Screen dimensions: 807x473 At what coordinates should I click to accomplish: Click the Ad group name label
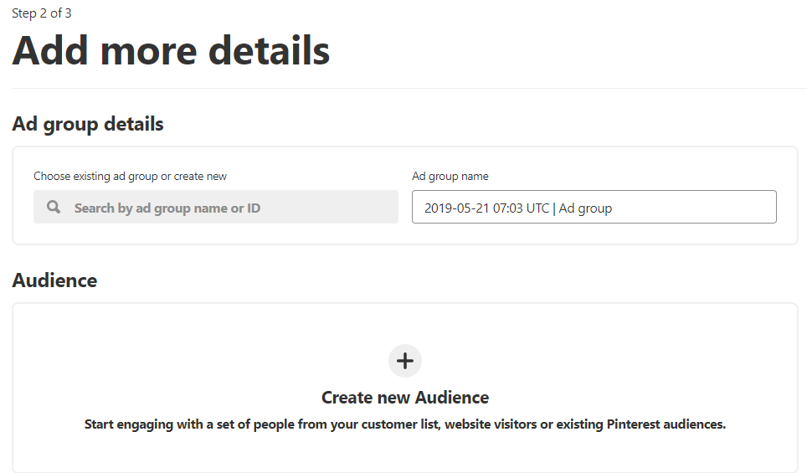[450, 176]
